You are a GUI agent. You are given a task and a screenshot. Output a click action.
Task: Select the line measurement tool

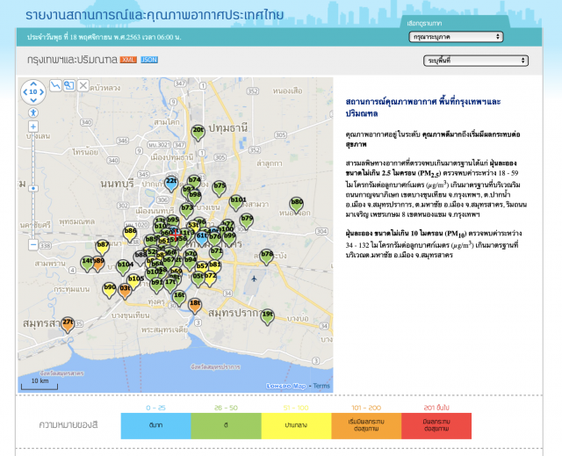[x=55, y=85]
